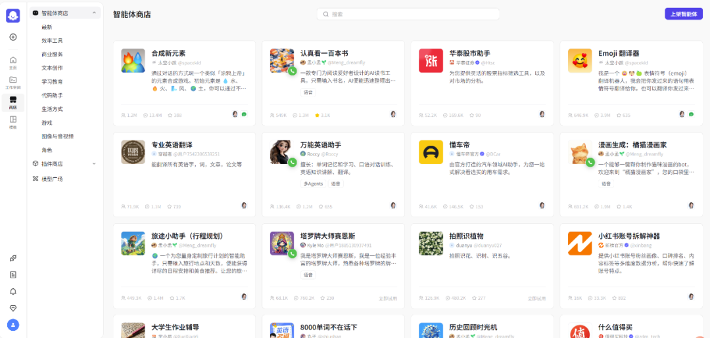Click the green chat icon on Emoji 翻译器 card
Viewport: 710px width, 338px height.
click(x=691, y=114)
